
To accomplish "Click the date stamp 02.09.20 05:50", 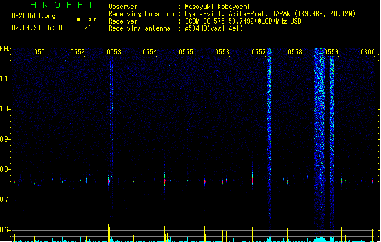I will [x=37, y=28].
